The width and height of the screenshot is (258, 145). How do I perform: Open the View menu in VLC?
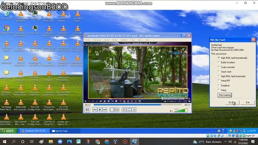pyautogui.click(x=140, y=40)
